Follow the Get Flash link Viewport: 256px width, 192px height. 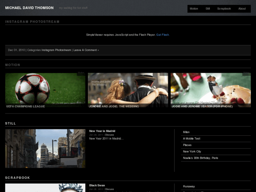(163, 35)
